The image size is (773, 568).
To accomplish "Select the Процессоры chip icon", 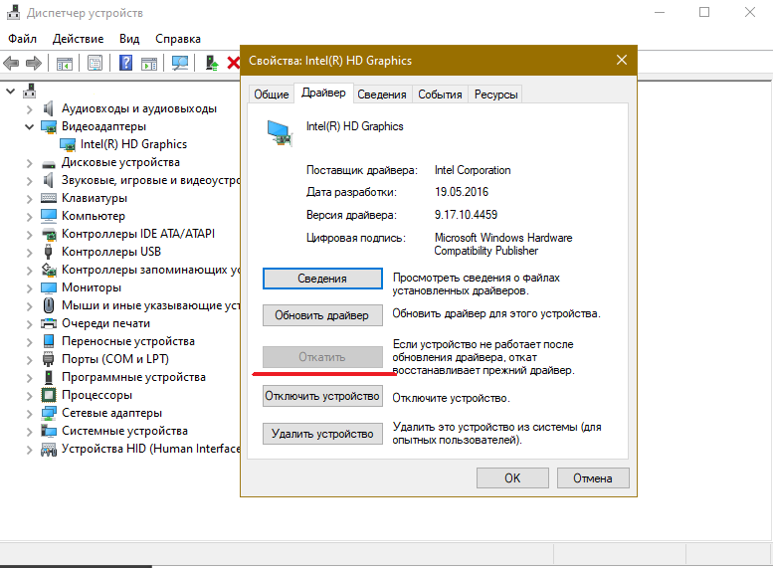I will (49, 395).
